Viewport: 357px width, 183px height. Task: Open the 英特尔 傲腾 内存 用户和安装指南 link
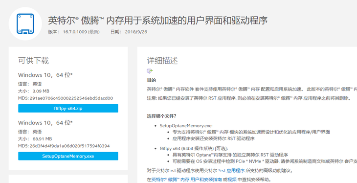click(186, 180)
